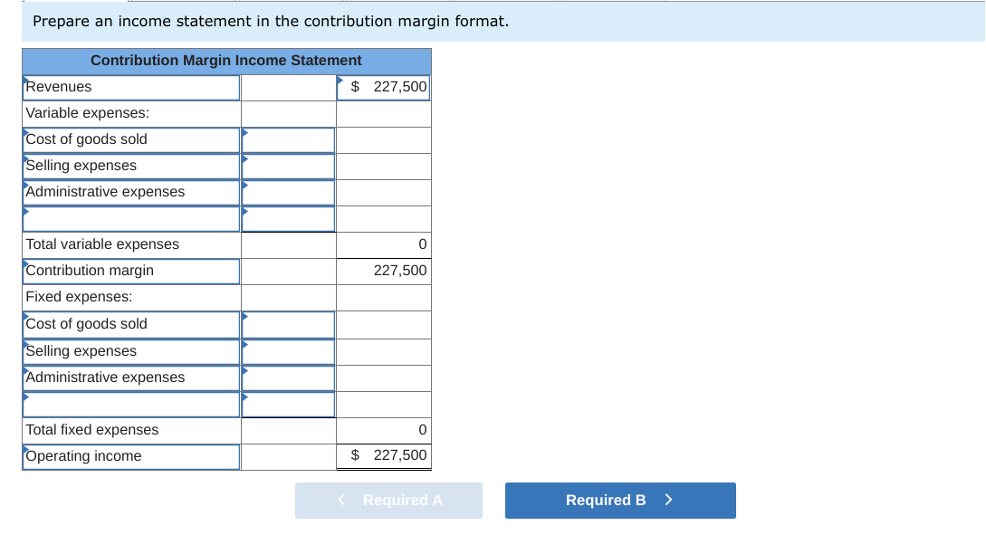Screen dimensions: 986x535
Task: Select the Cost of goods sold fixed expense input
Action: (x=287, y=324)
